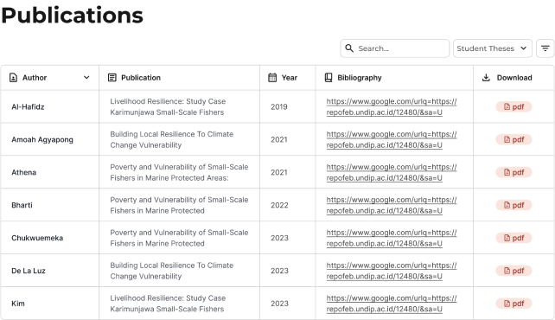Open bibliography link in Al-Hafidz row

click(392, 107)
